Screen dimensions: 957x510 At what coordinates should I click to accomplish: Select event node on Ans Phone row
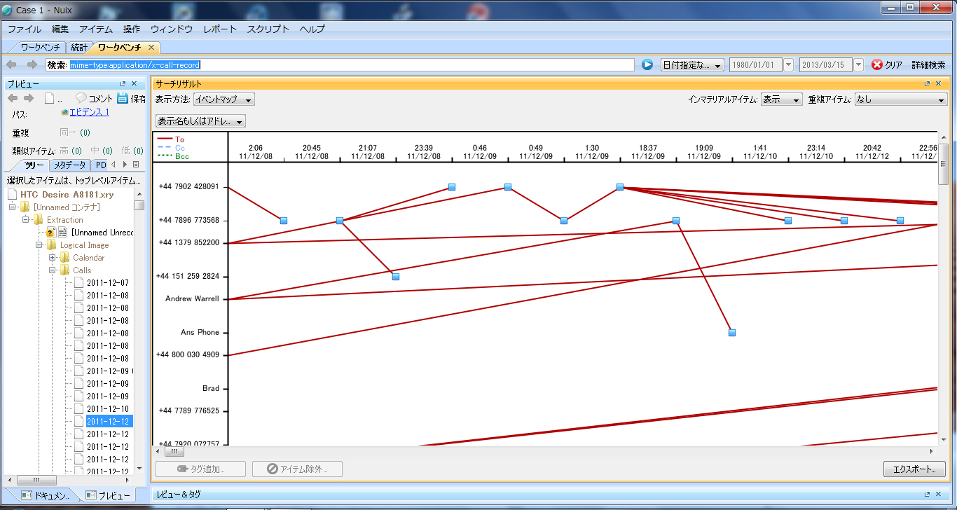(732, 333)
